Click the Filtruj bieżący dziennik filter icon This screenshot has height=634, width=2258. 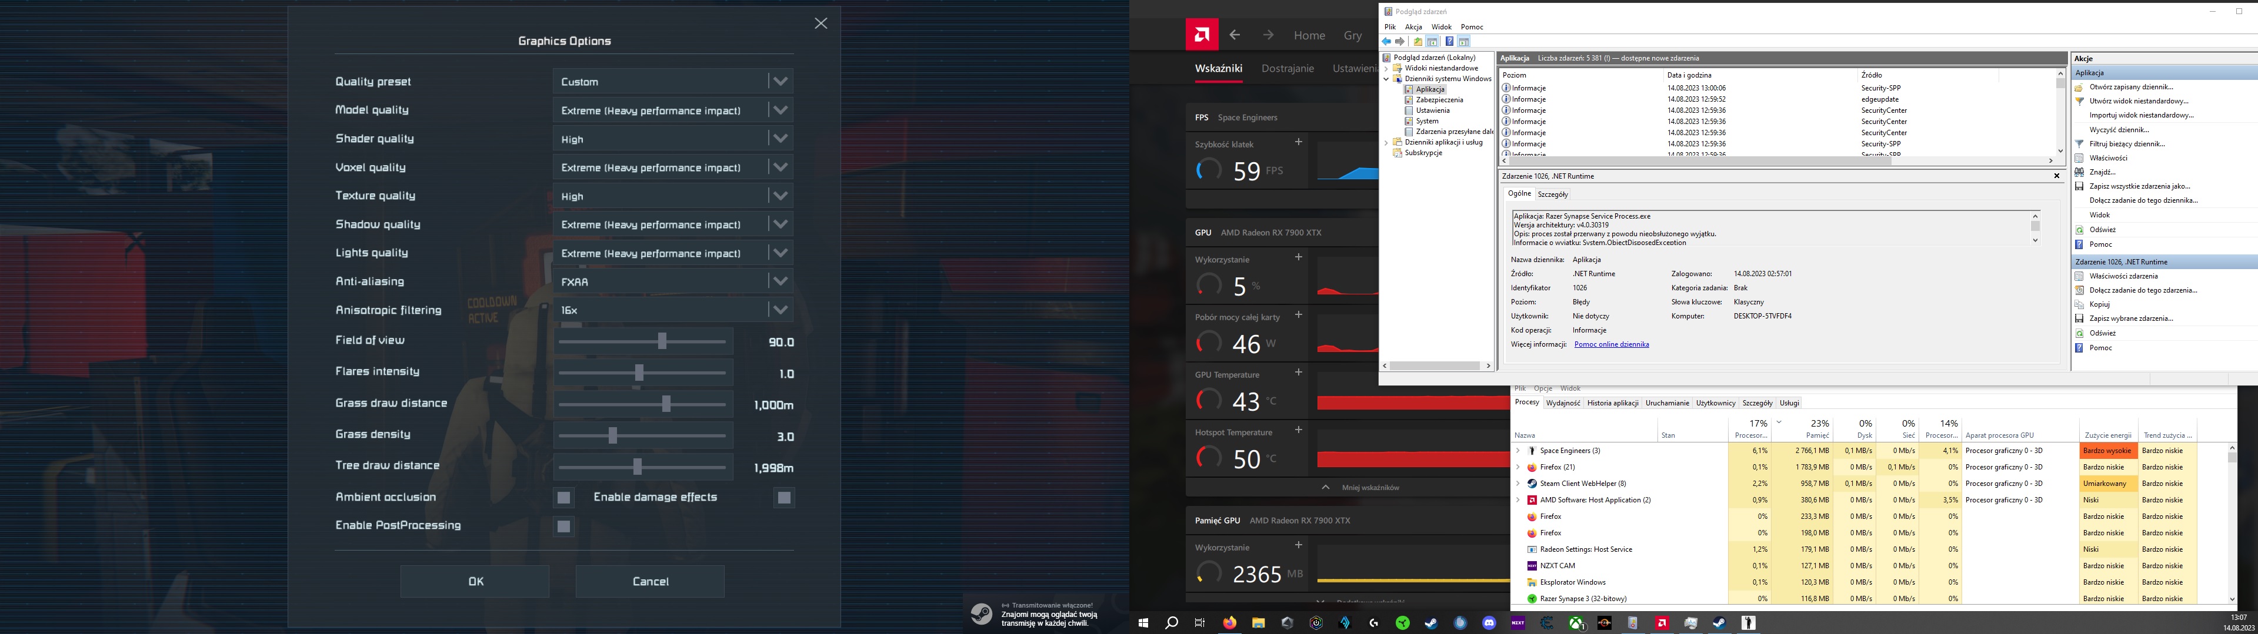tap(2079, 143)
